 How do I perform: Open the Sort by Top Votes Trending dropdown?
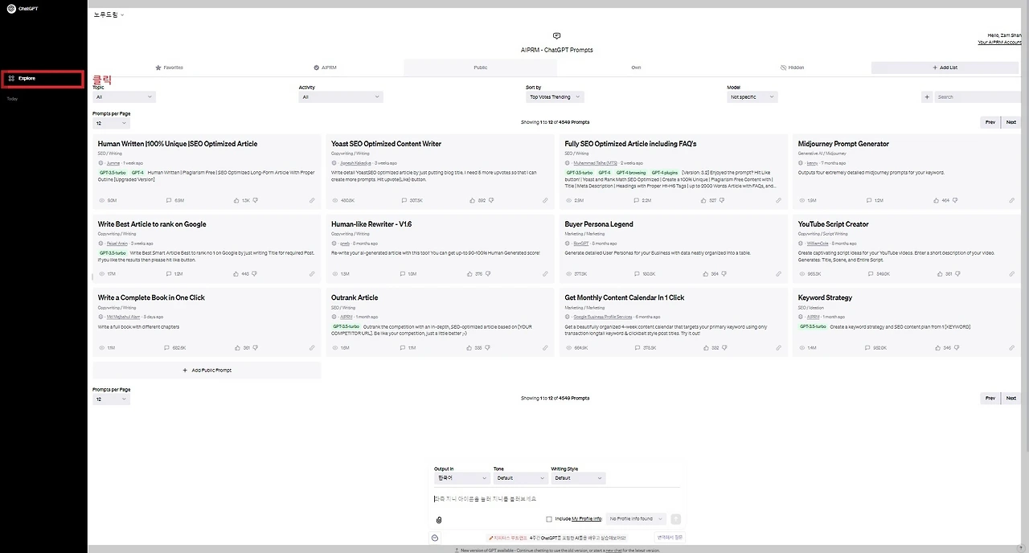[x=554, y=97]
